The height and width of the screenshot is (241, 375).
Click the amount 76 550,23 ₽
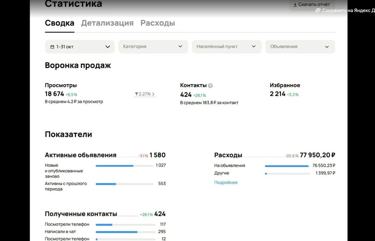point(324,166)
